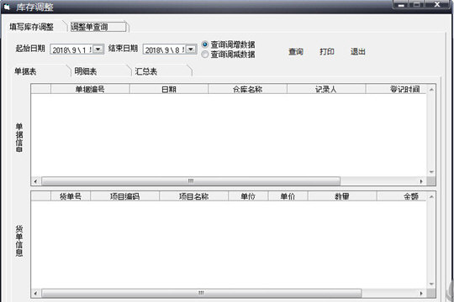The height and width of the screenshot is (302, 454).
Task: Click up scroll arrow of 单据信息 grid
Action: [x=431, y=90]
